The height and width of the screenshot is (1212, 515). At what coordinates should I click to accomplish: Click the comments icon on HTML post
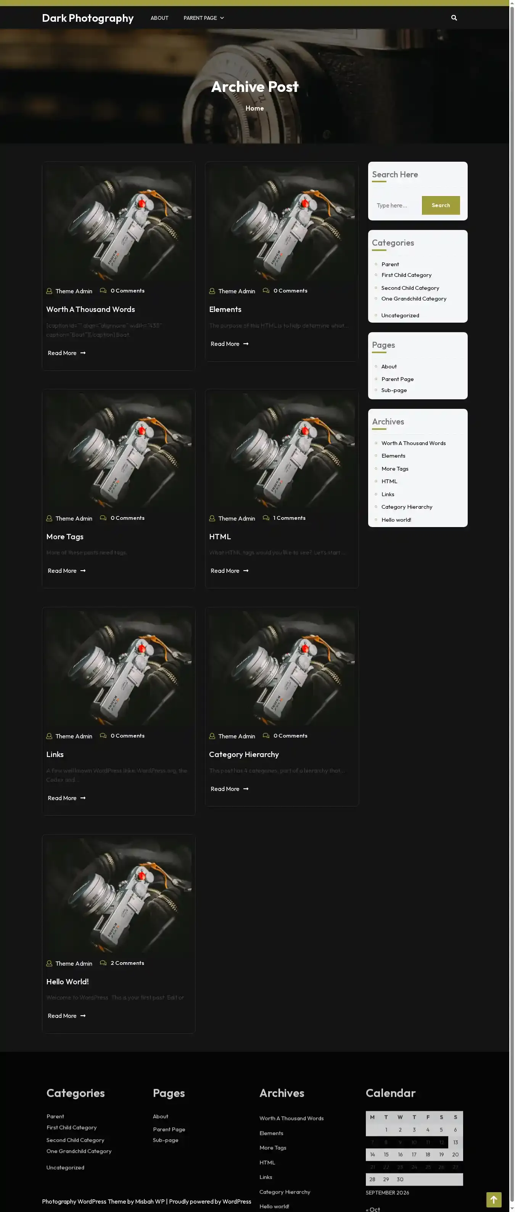click(266, 518)
